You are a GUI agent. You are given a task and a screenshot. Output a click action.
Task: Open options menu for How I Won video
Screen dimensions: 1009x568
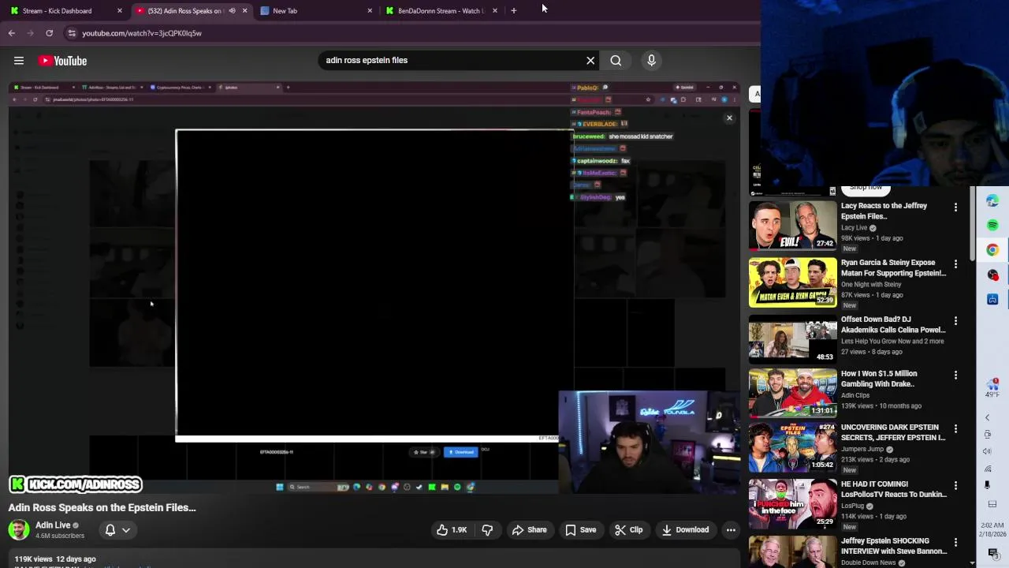tap(955, 376)
